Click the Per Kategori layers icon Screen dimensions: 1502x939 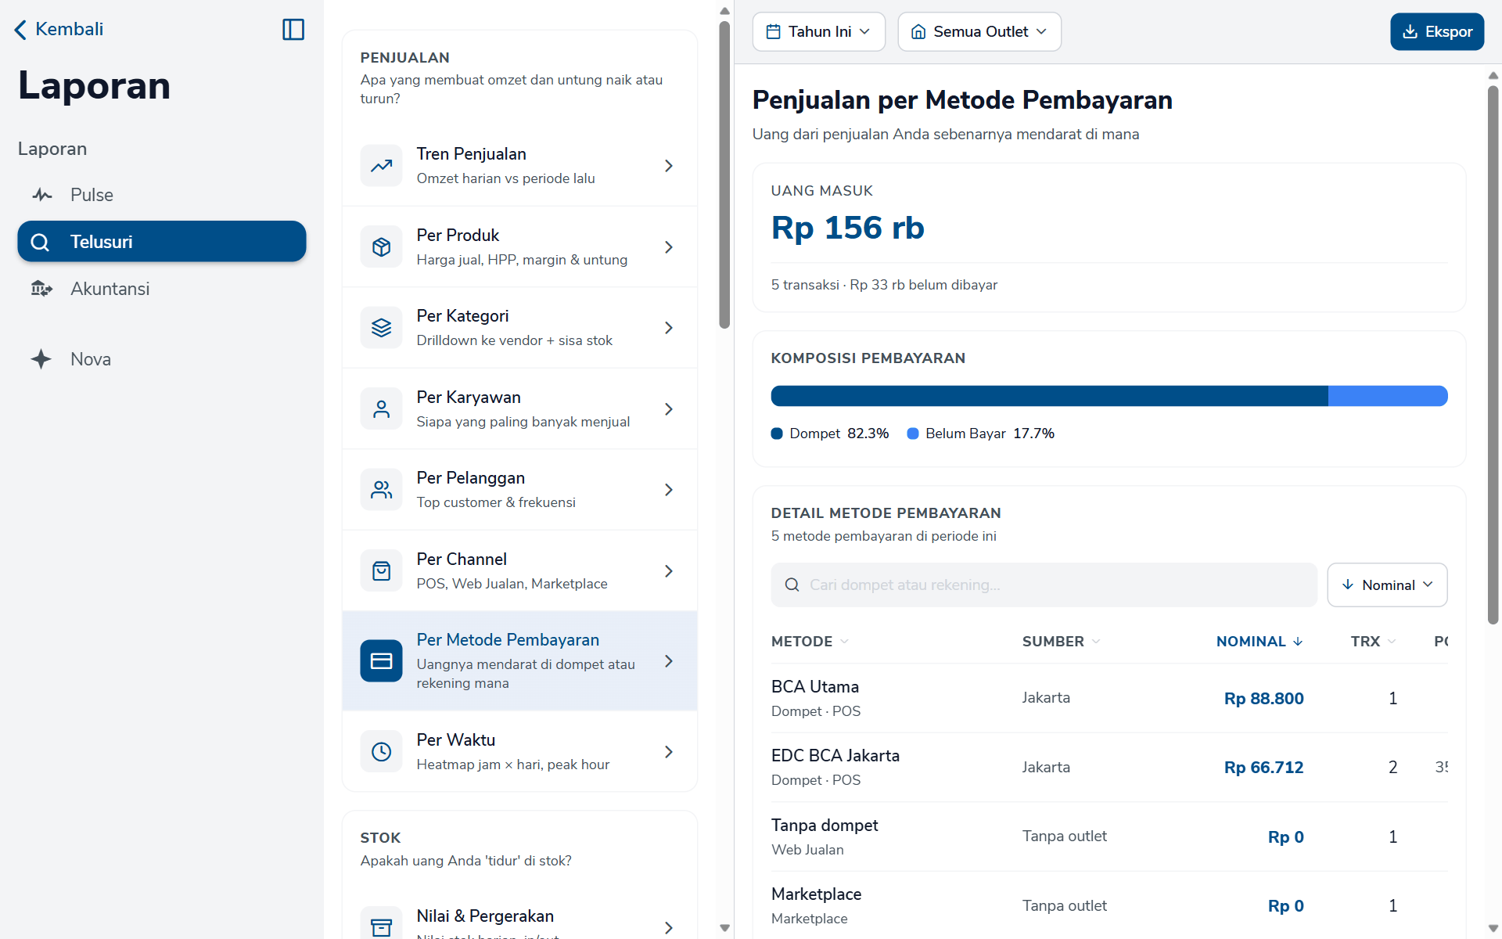coord(381,328)
